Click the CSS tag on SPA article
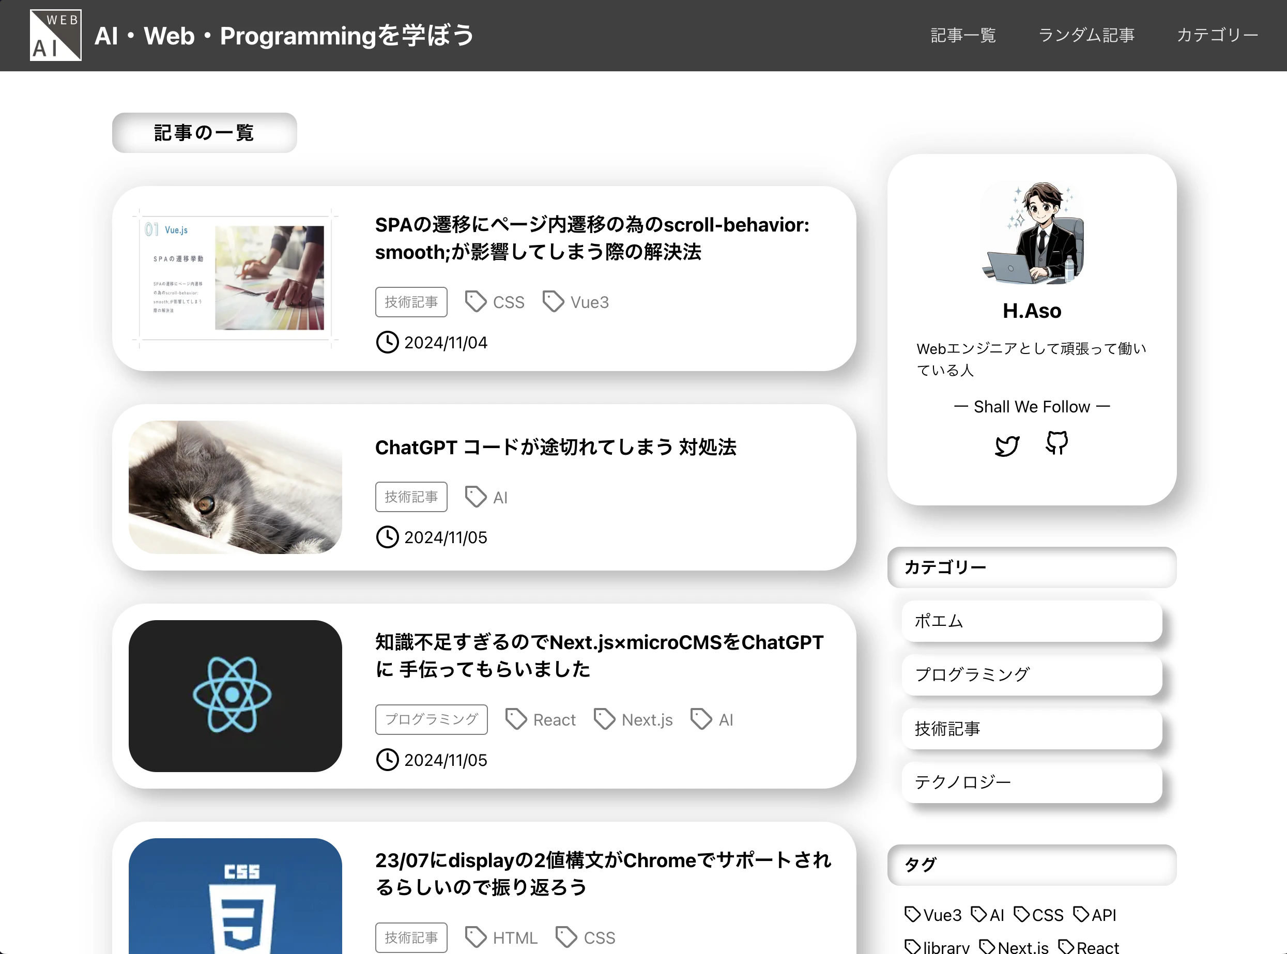1287x954 pixels. (495, 302)
